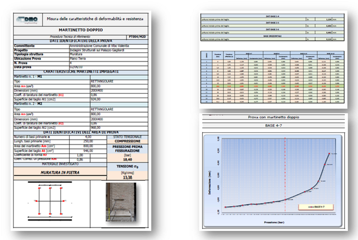Click the COMPRESSIONE stato tensionale cell
Viewport: 358px width, 240px height.
point(128,141)
